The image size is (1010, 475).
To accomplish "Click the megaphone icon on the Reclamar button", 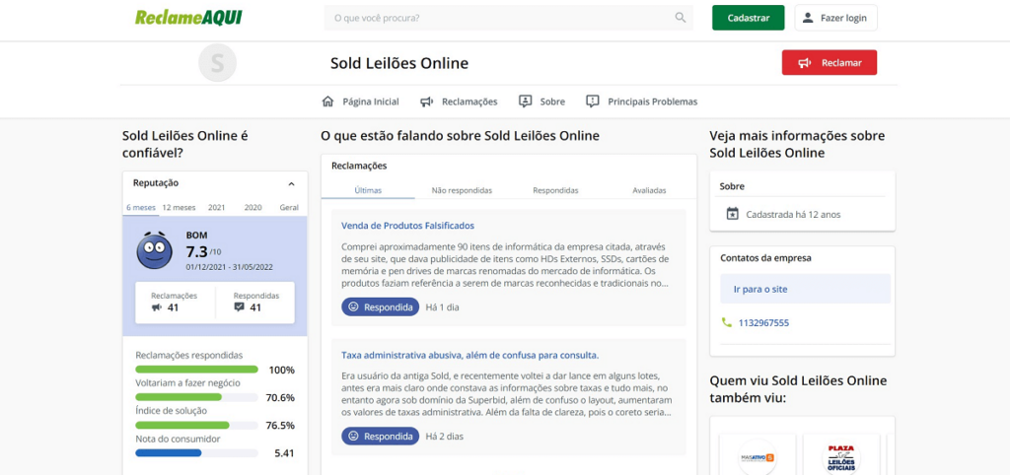I will [805, 63].
